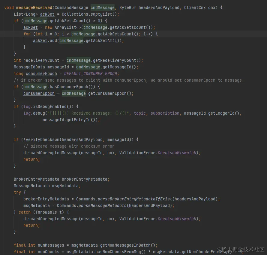
Task: Click the 'return;' inside catch block
Action: [x=31, y=226]
